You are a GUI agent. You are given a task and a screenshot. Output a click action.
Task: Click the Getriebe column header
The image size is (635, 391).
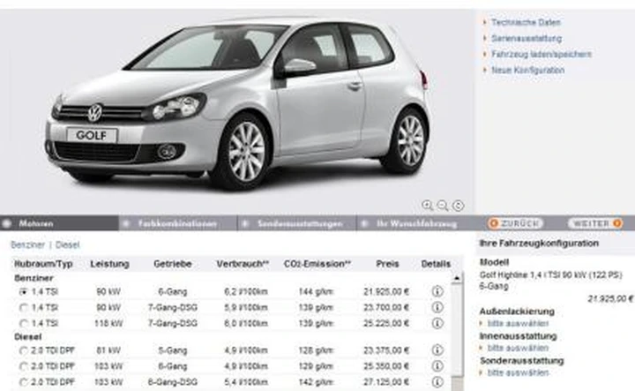coord(173,264)
